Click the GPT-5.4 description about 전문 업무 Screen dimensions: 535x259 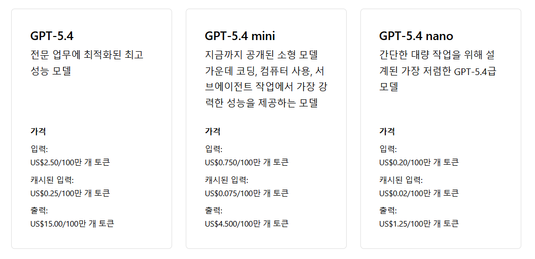click(87, 62)
